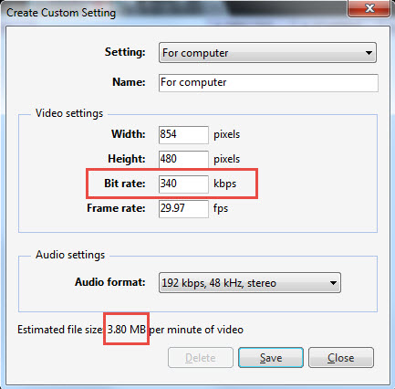395x389 pixels.
Task: Click the fps unit label
Action: pos(221,209)
